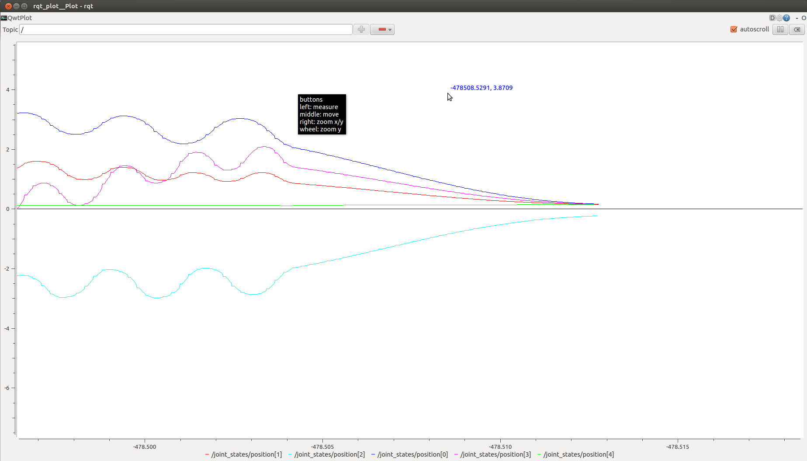The image size is (807, 461).
Task: Click legend entry /joint_states/position[0]
Action: [409, 454]
